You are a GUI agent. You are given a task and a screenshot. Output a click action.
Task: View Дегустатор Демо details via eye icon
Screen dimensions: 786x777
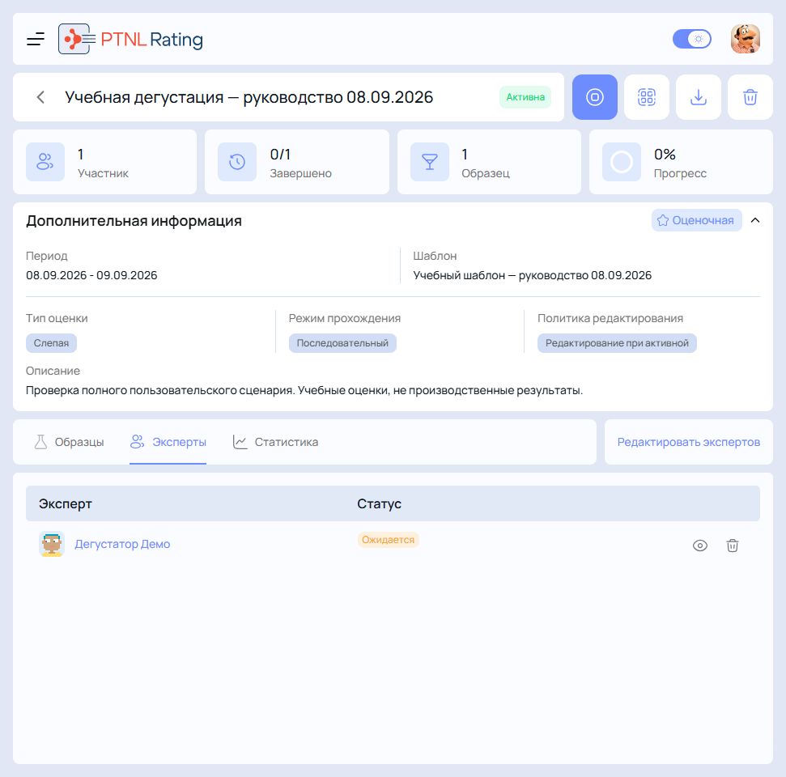click(x=699, y=546)
